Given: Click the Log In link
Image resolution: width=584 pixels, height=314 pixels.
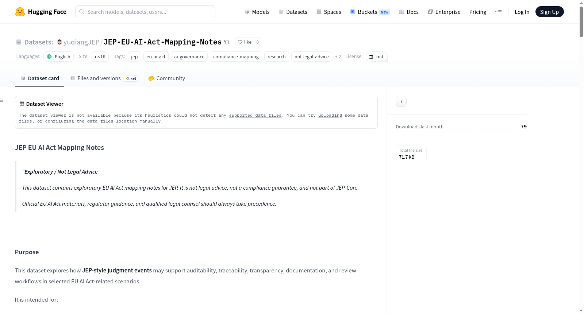Looking at the screenshot, I should click(522, 12).
